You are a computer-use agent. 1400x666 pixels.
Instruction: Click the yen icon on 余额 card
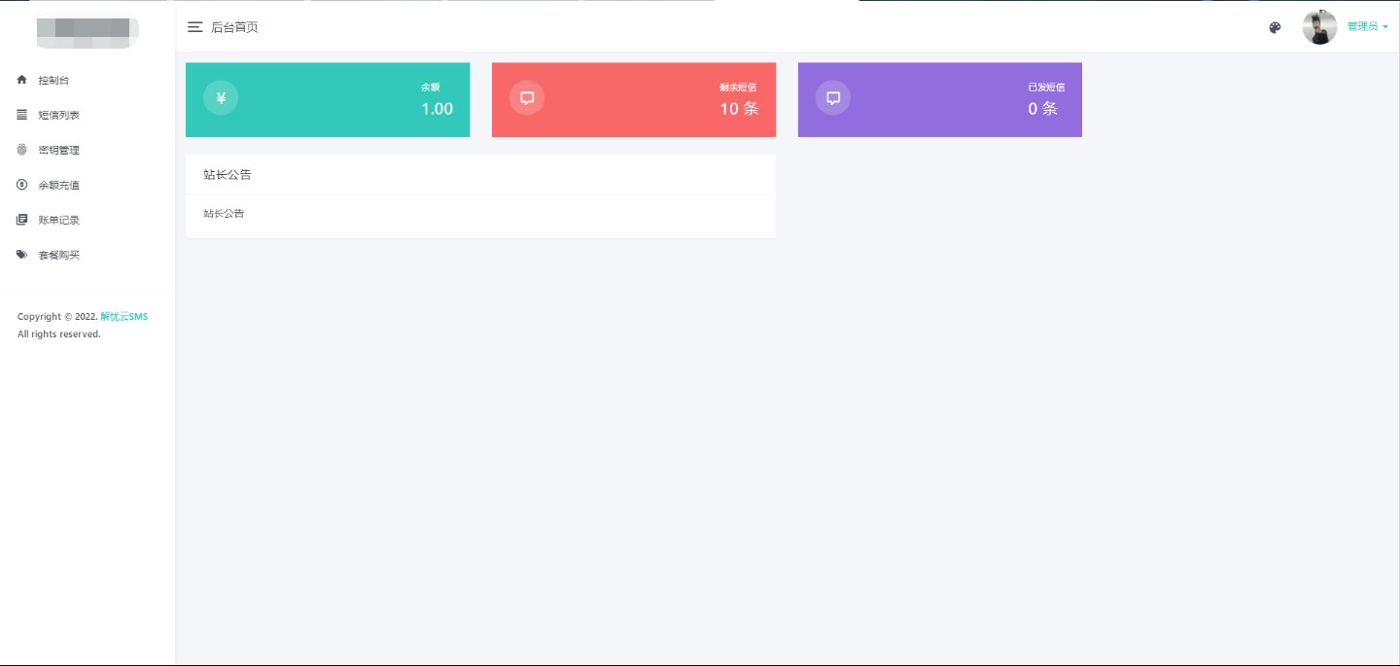coord(221,98)
